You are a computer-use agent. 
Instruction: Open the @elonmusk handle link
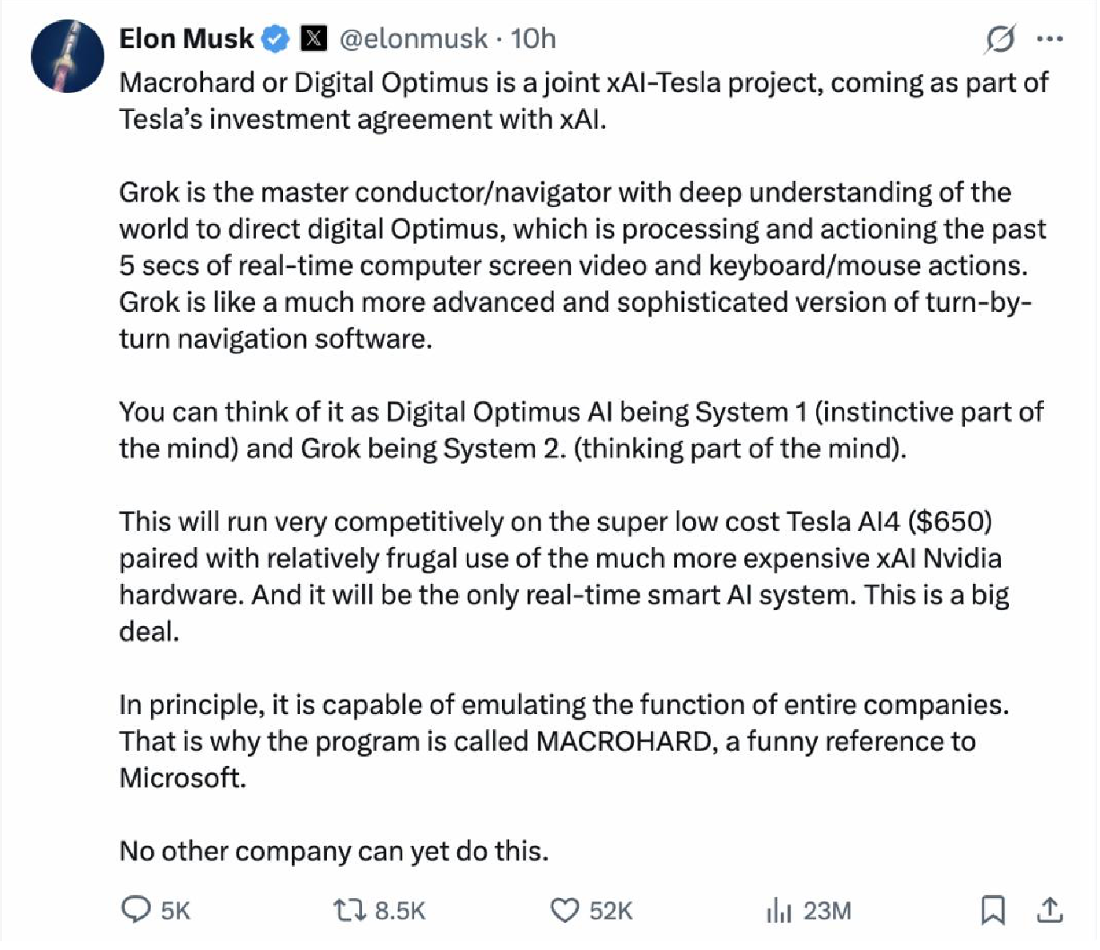pyautogui.click(x=413, y=38)
